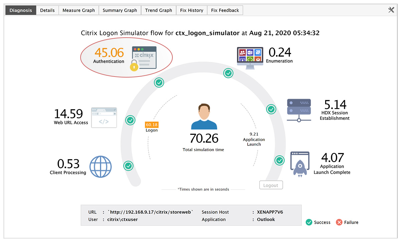This screenshot has width=401, height=242.
Task: Click the success checkmark beside Enumeration
Action: (x=228, y=73)
